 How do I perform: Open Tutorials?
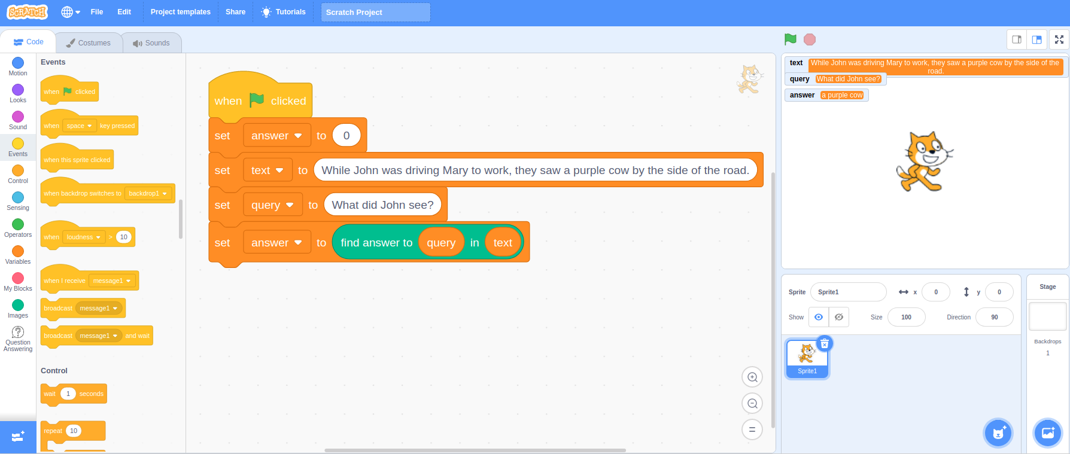click(x=284, y=12)
